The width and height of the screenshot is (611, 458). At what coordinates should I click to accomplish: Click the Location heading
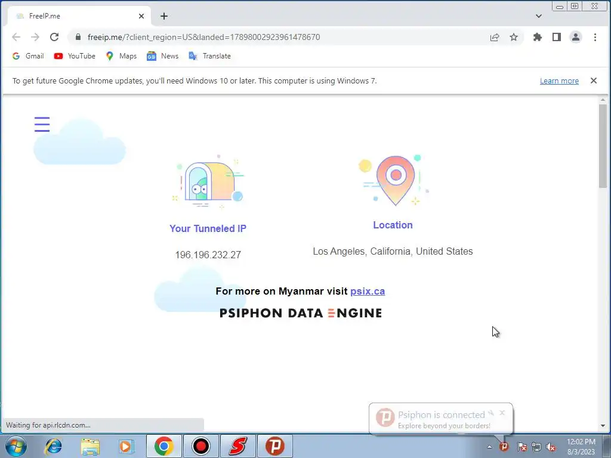[x=393, y=225]
